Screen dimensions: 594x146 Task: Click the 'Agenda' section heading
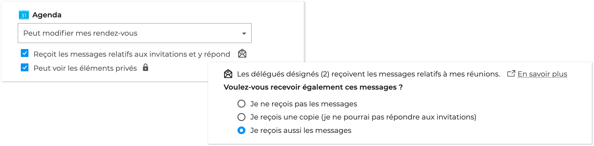click(x=47, y=15)
